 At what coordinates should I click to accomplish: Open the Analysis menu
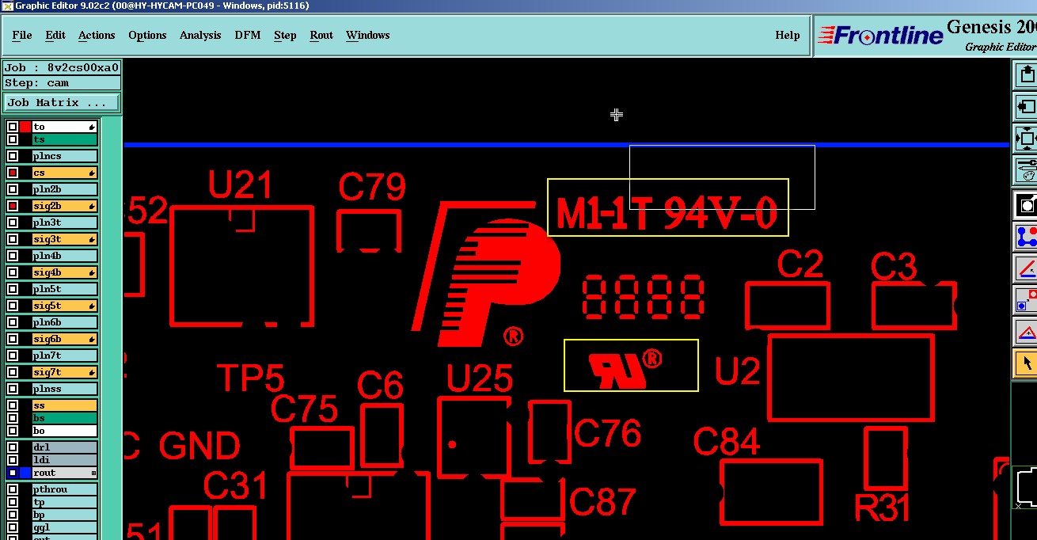[200, 35]
